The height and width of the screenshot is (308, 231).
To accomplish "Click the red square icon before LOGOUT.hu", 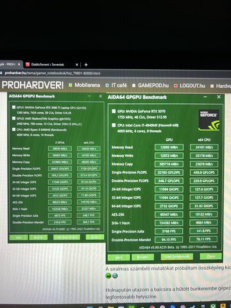I will tap(176, 86).
